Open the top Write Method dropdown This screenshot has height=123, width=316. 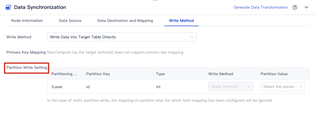click(x=122, y=37)
